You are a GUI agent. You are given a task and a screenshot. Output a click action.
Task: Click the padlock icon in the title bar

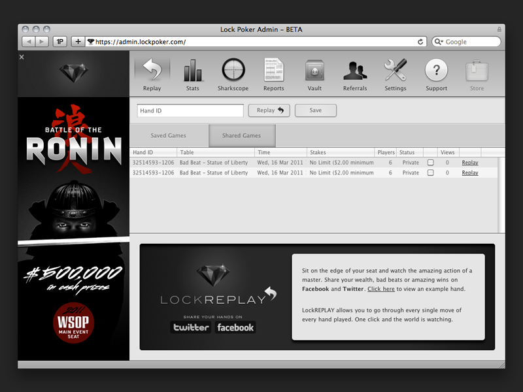coord(499,29)
